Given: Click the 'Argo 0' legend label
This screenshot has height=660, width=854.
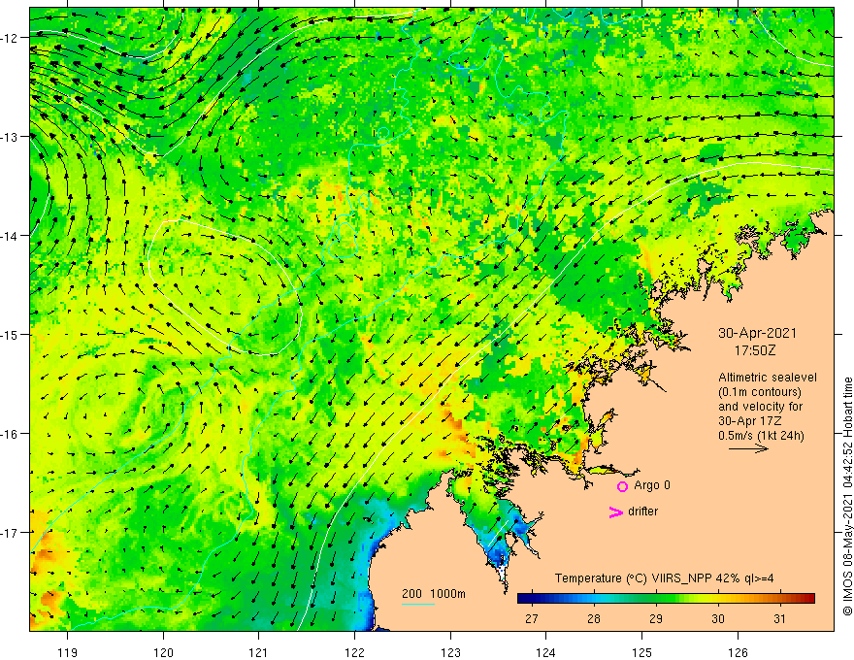Looking at the screenshot, I should [652, 485].
